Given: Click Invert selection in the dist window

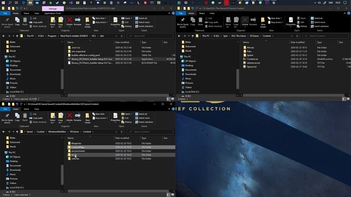Looking at the screenshot, I should [x=144, y=26].
